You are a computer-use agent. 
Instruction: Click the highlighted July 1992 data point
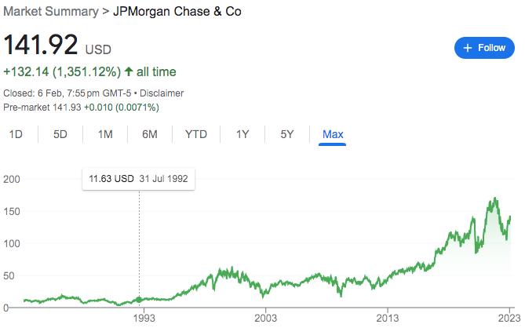[140, 300]
